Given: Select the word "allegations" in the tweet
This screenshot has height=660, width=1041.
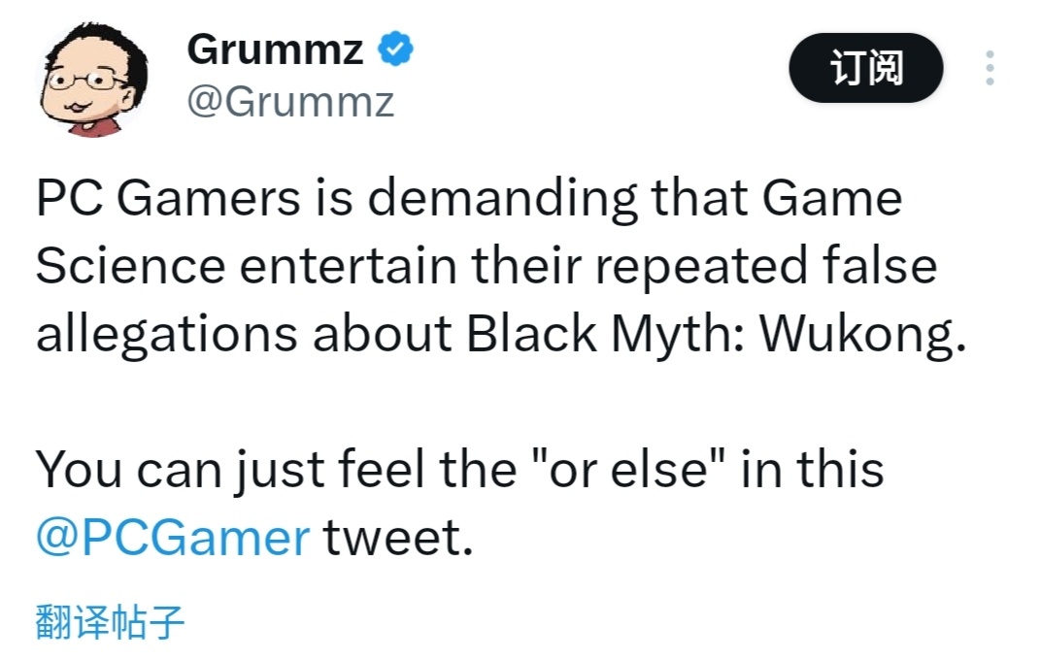Looking at the screenshot, I should pos(165,335).
